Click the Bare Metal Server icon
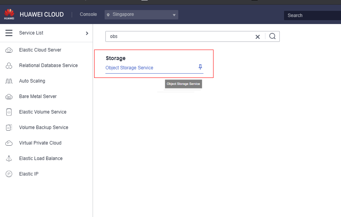Image resolution: width=341 pixels, height=217 pixels. click(x=9, y=96)
